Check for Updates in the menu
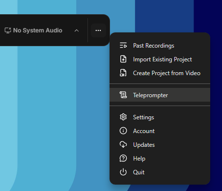The width and height of the screenshot is (222, 191). click(160, 145)
